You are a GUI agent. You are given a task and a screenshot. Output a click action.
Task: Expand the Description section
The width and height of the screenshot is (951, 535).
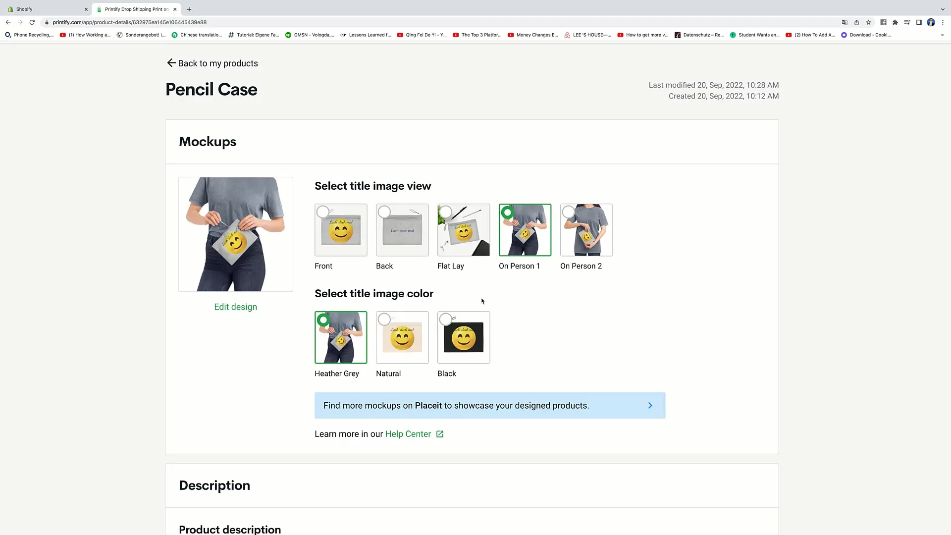tap(214, 484)
